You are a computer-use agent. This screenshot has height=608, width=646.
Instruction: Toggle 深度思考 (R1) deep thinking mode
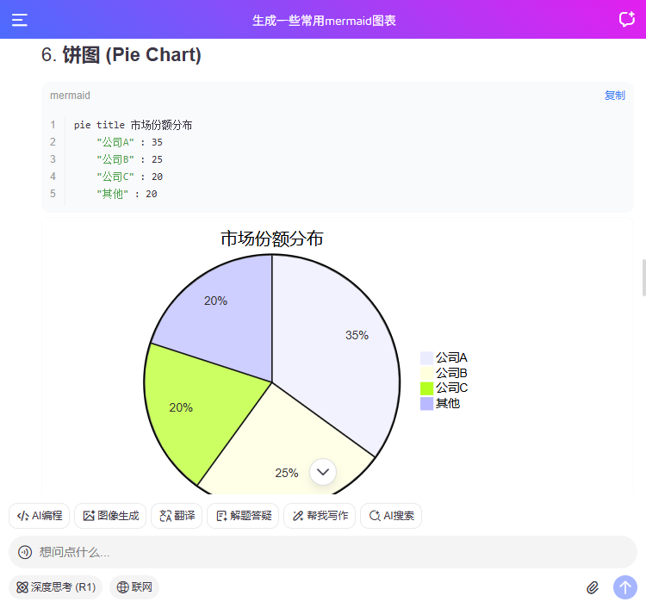[x=56, y=587]
